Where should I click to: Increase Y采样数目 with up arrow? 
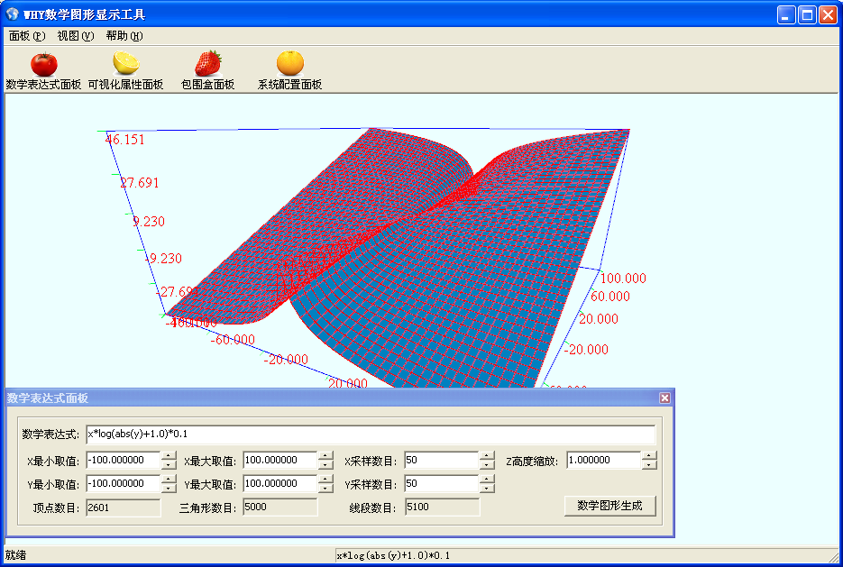pos(487,480)
